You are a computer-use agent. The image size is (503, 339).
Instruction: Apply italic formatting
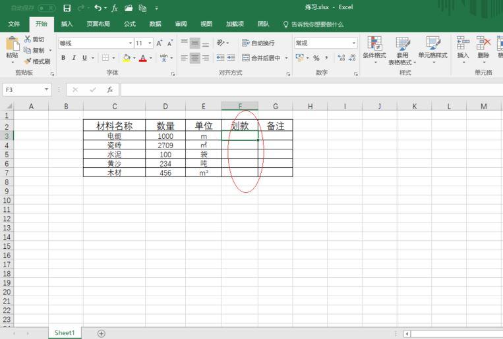pyautogui.click(x=74, y=58)
